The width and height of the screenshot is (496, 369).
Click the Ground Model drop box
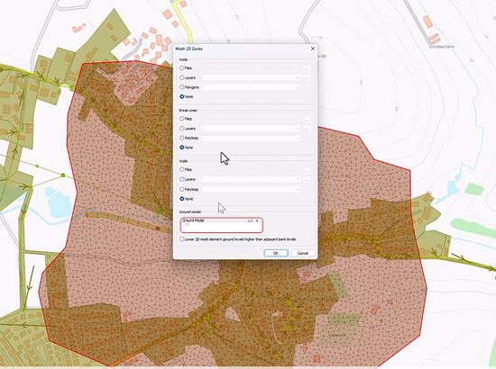(222, 225)
